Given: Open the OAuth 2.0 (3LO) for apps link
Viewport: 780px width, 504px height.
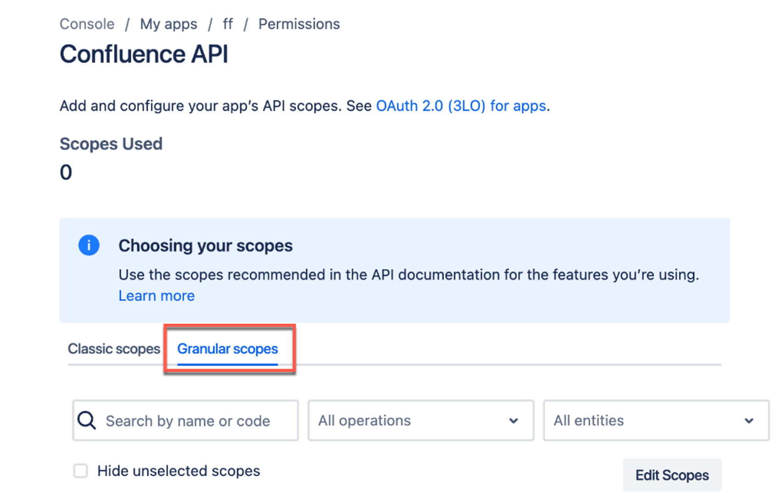Looking at the screenshot, I should pyautogui.click(x=461, y=106).
